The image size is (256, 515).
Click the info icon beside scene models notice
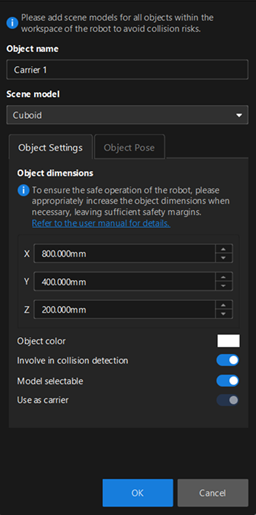coord(13,23)
